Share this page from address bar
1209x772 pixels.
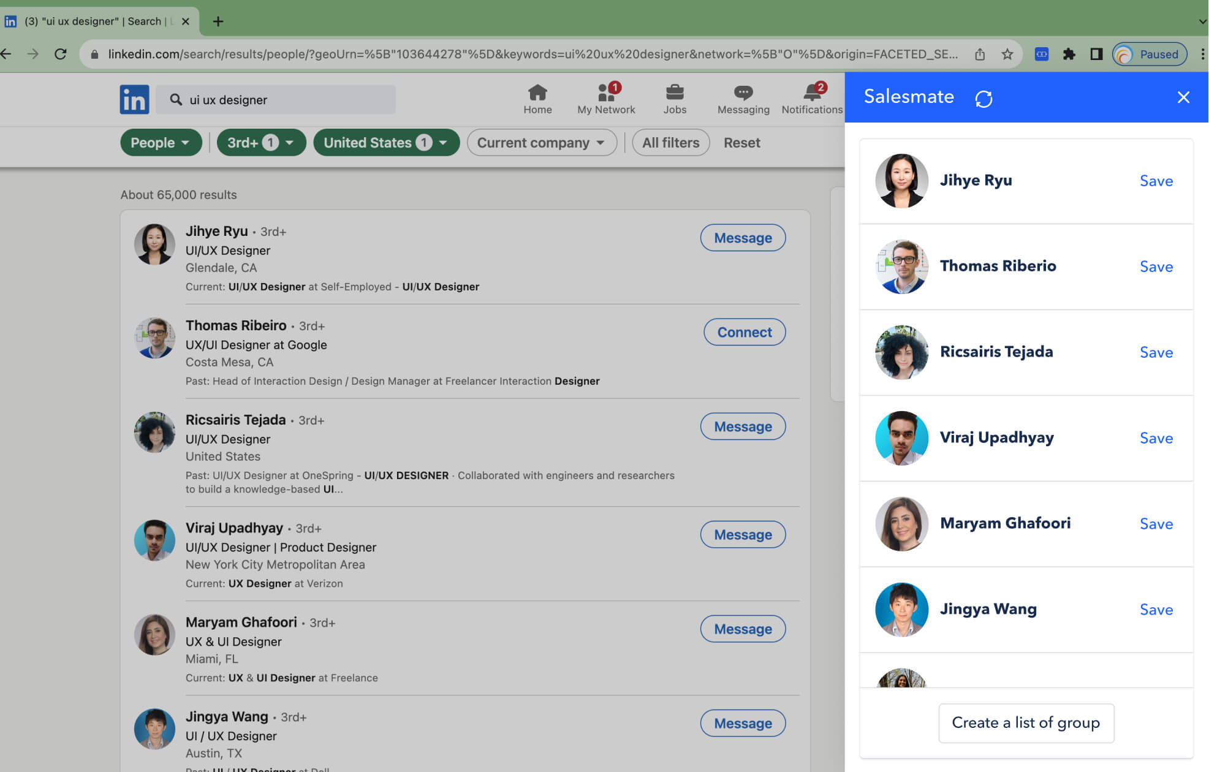coord(980,54)
